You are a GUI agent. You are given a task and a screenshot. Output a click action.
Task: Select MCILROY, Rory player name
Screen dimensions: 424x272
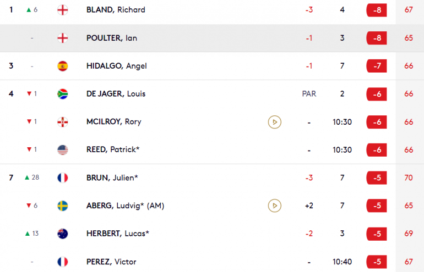[113, 121]
